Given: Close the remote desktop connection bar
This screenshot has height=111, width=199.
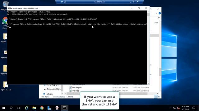Looking at the screenshot, I should coord(137,2).
